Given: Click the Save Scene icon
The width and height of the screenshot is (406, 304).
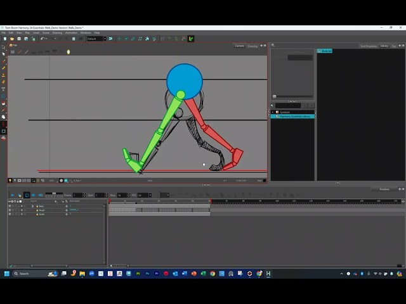Looking at the screenshot, I should (19, 39).
